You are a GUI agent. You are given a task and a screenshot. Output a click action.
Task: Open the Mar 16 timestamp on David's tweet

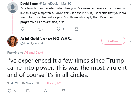point(66,4)
